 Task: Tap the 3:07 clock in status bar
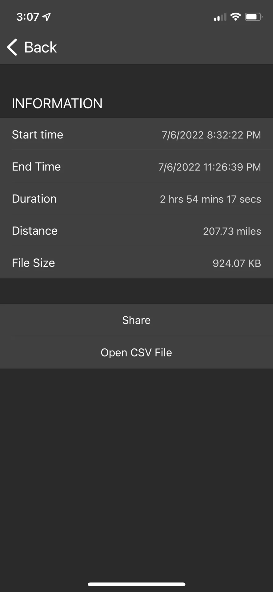click(28, 17)
